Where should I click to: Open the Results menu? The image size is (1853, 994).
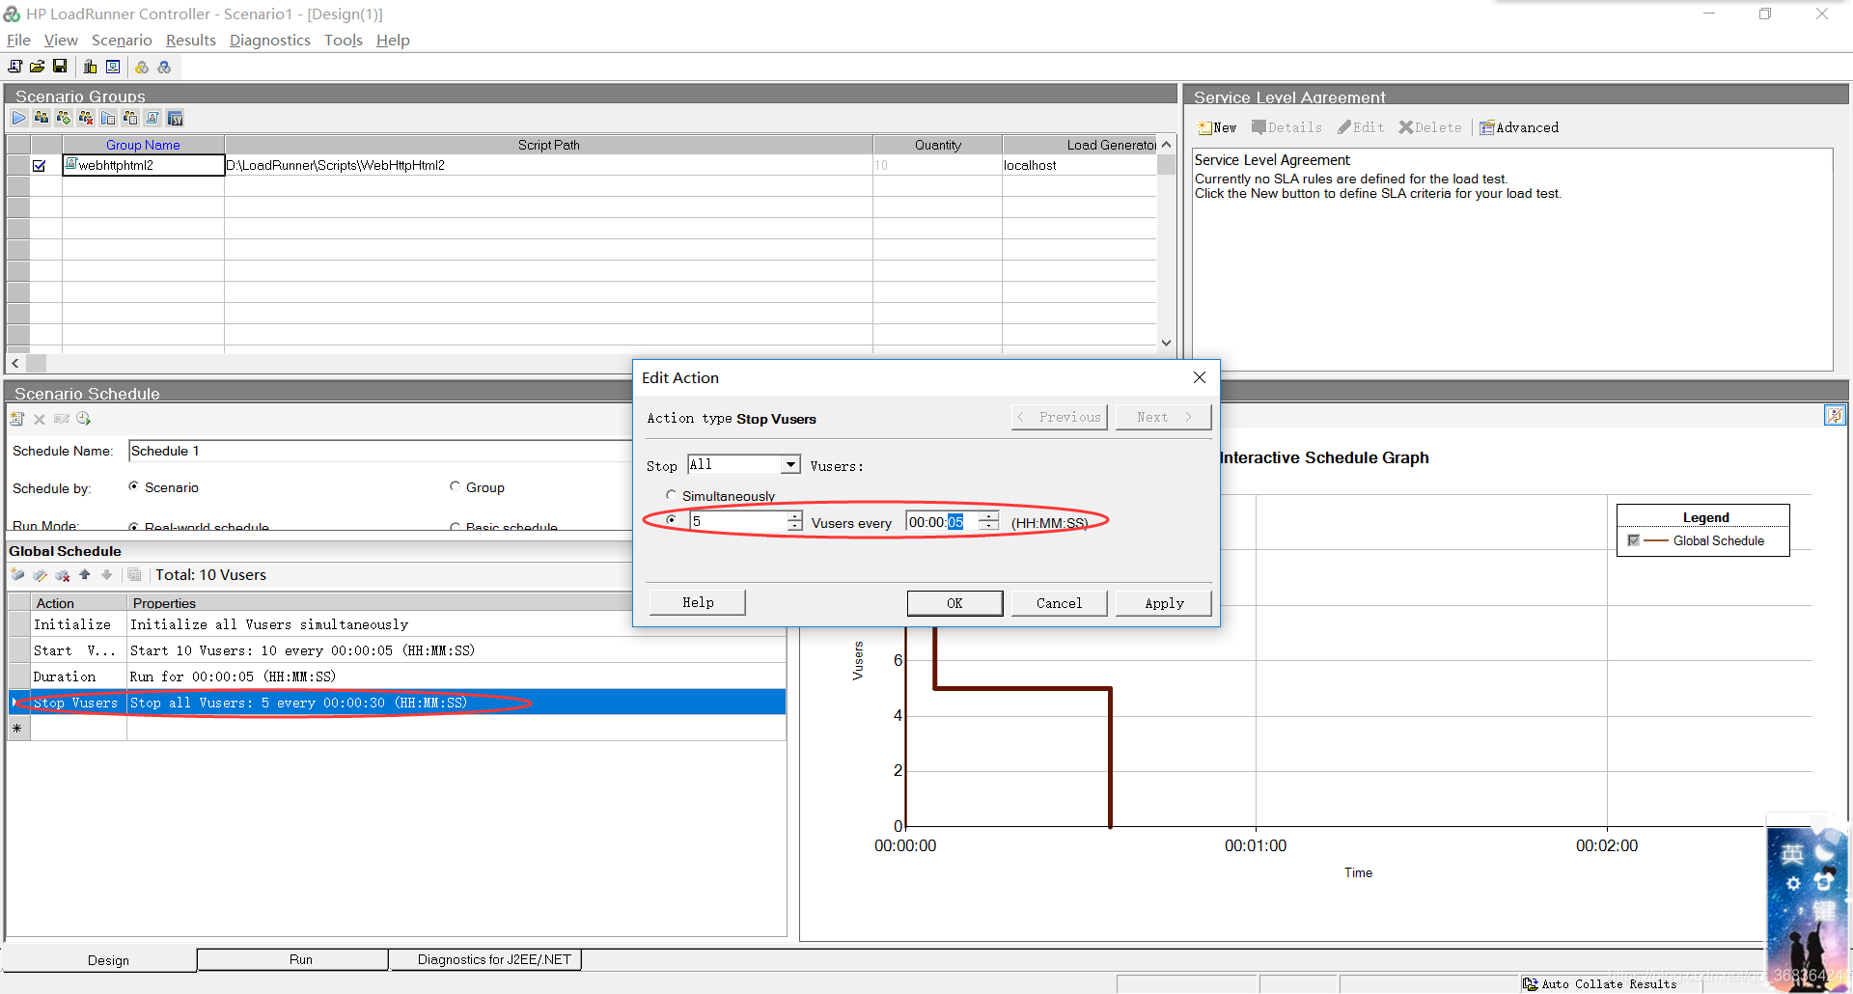191,40
